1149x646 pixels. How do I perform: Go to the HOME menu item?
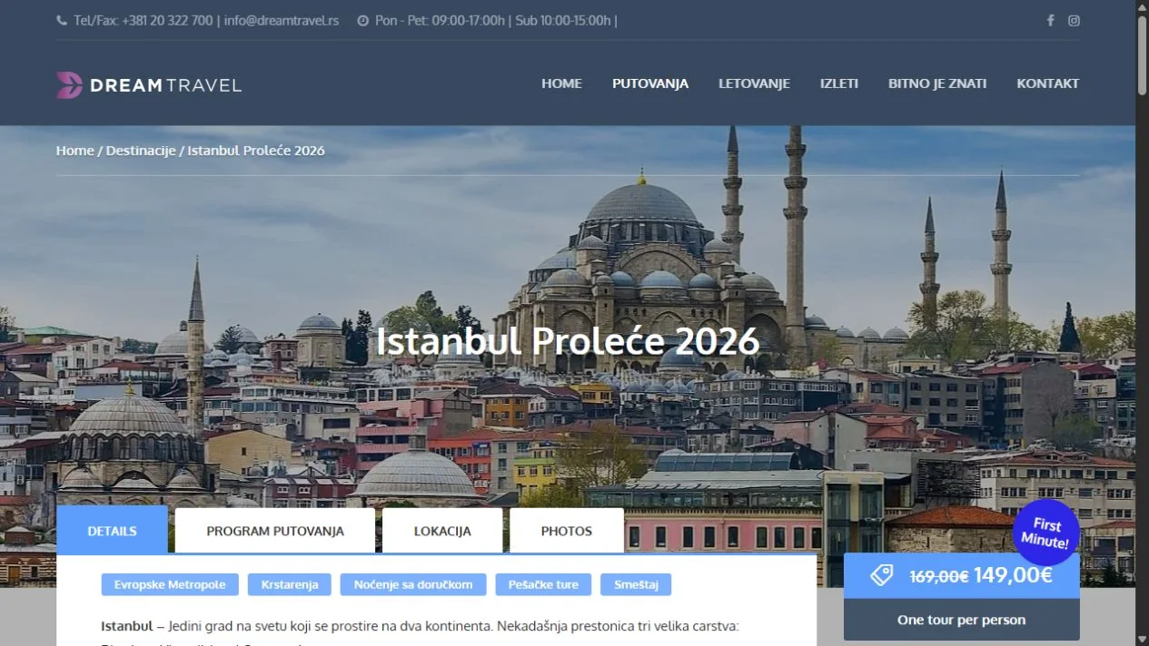(x=561, y=83)
